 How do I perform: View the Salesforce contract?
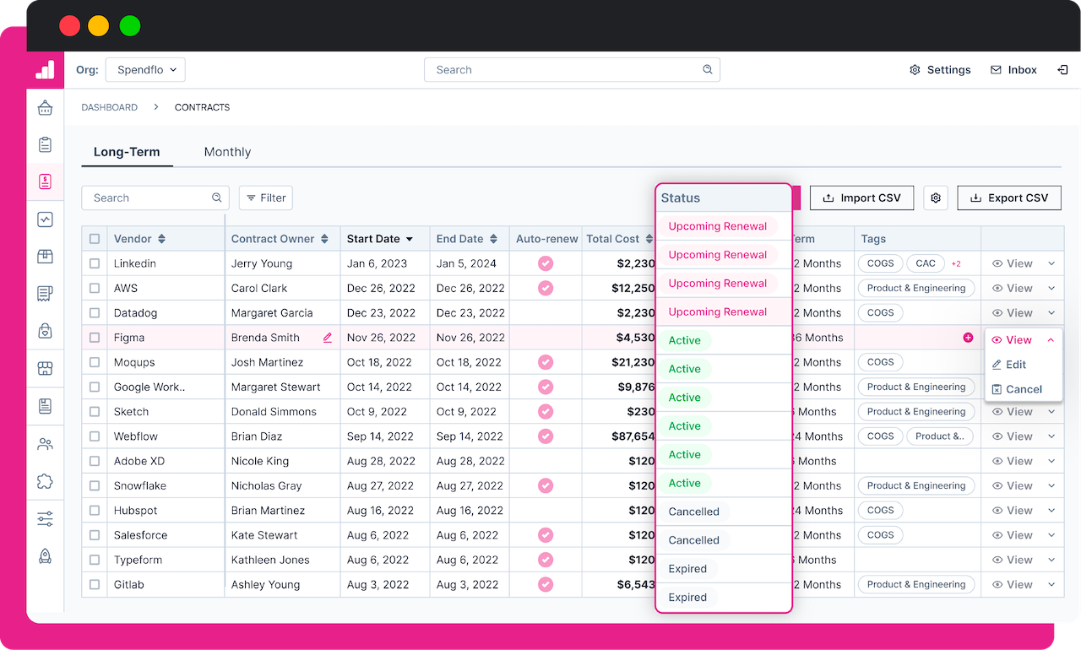pyautogui.click(x=1012, y=535)
